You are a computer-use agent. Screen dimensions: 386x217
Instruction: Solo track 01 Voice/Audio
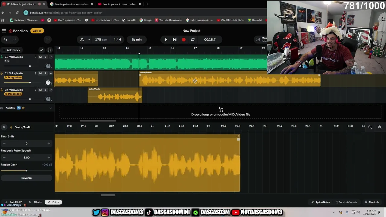click(45, 57)
